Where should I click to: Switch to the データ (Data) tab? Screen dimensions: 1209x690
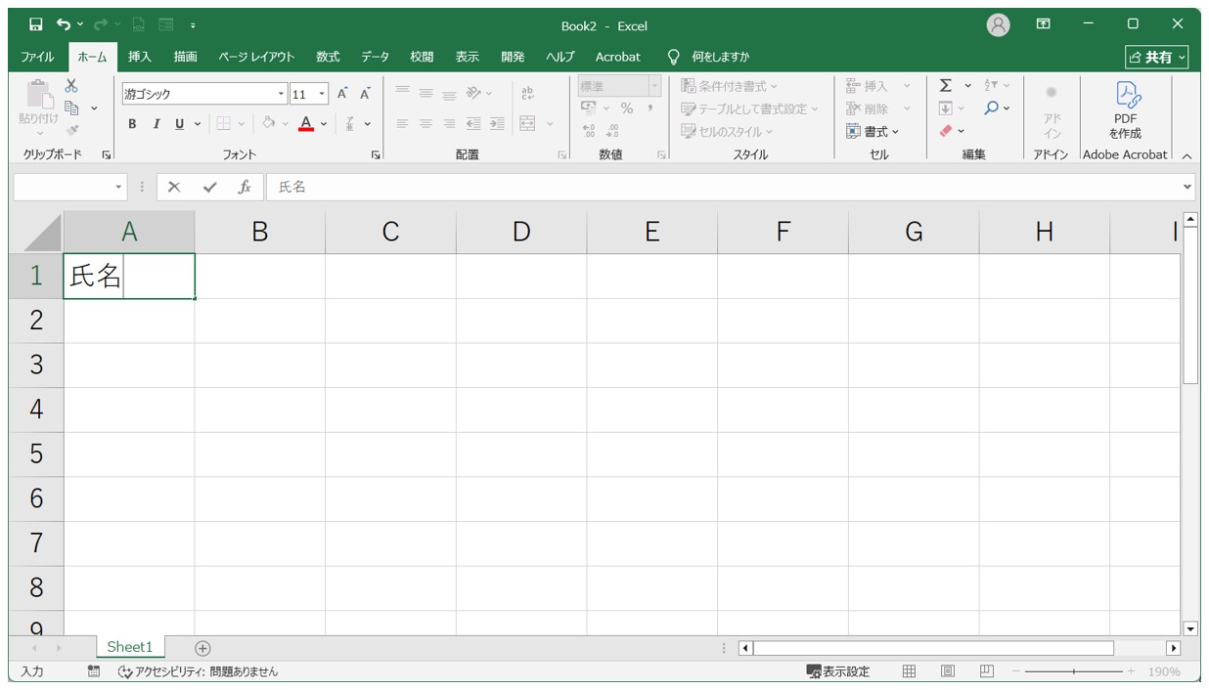click(x=375, y=57)
